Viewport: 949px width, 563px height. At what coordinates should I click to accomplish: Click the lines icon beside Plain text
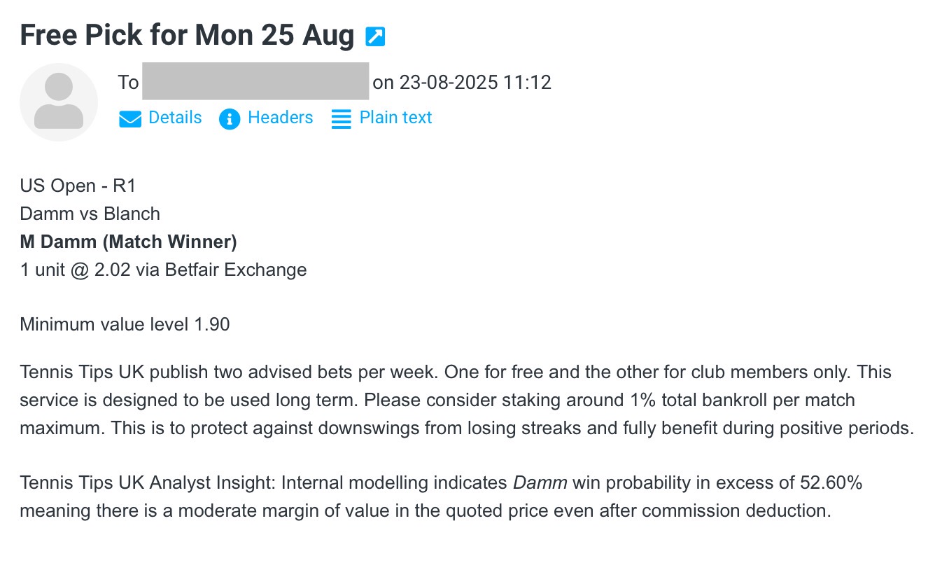341,119
